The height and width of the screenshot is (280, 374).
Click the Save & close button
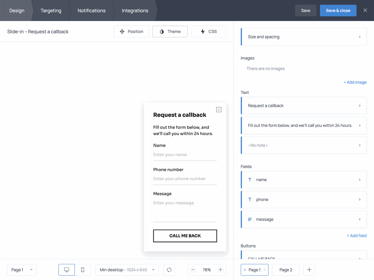tap(338, 11)
